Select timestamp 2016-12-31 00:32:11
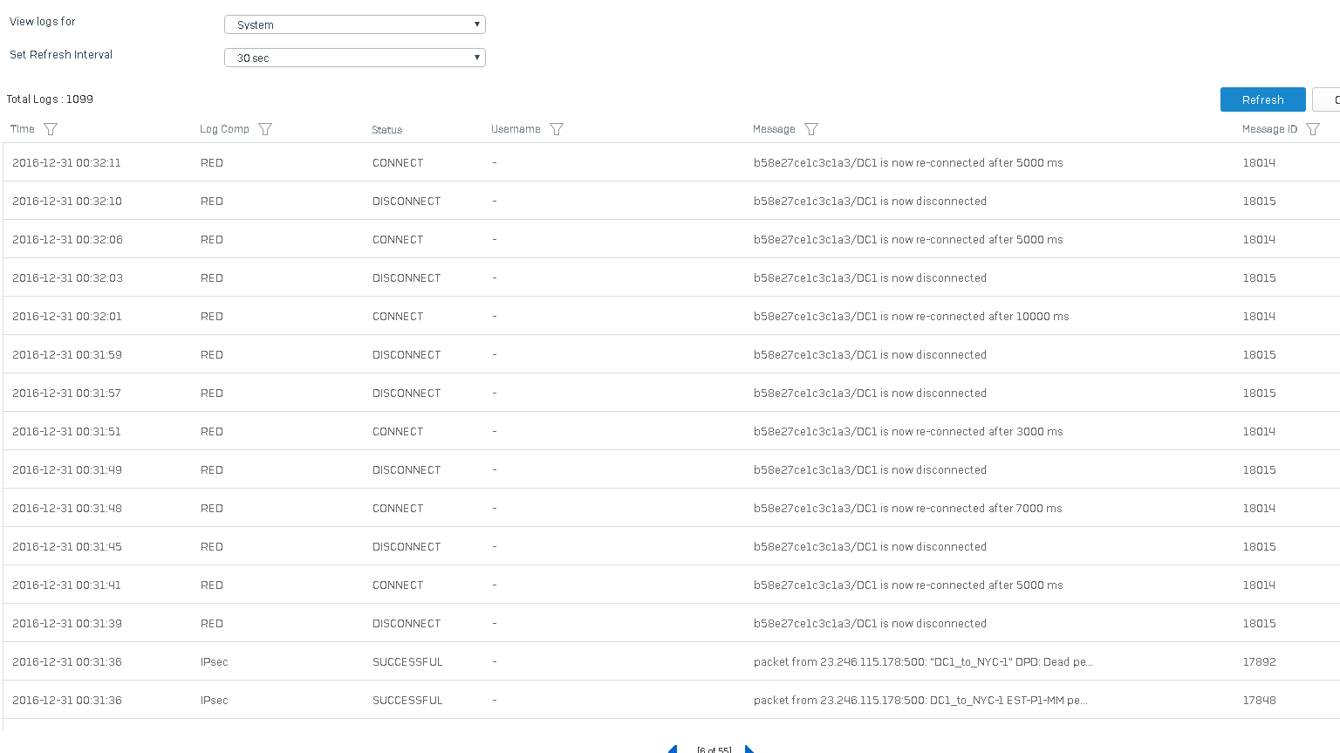 tap(66, 163)
